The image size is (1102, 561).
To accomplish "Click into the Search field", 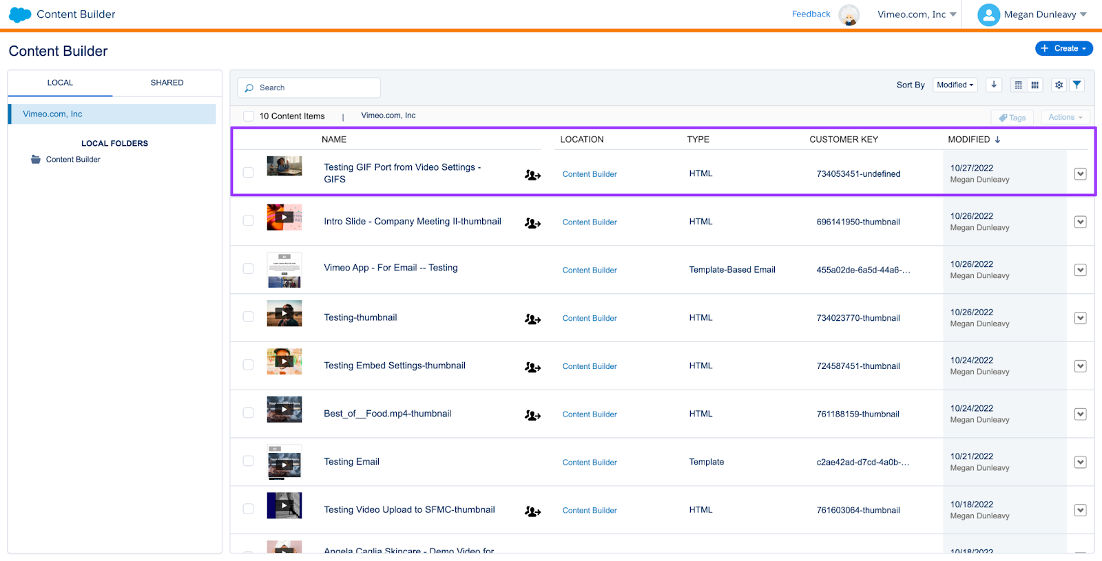I will tap(309, 88).
